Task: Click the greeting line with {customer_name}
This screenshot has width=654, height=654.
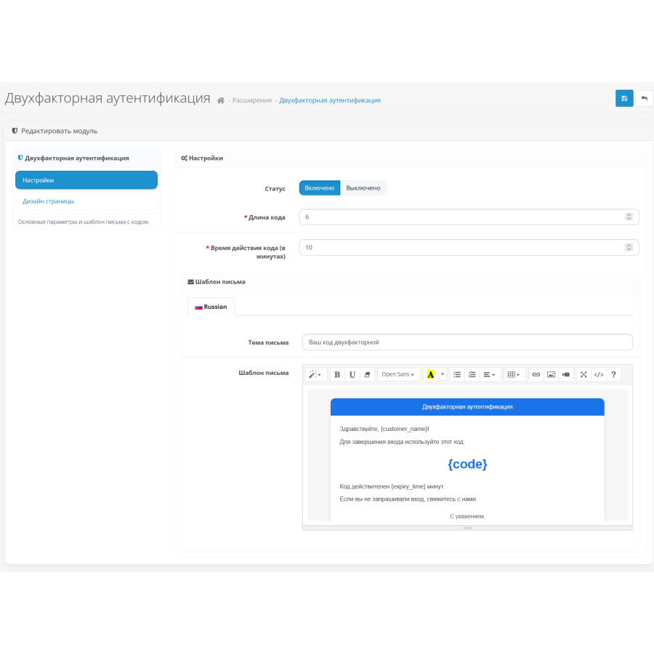Action: coord(384,429)
